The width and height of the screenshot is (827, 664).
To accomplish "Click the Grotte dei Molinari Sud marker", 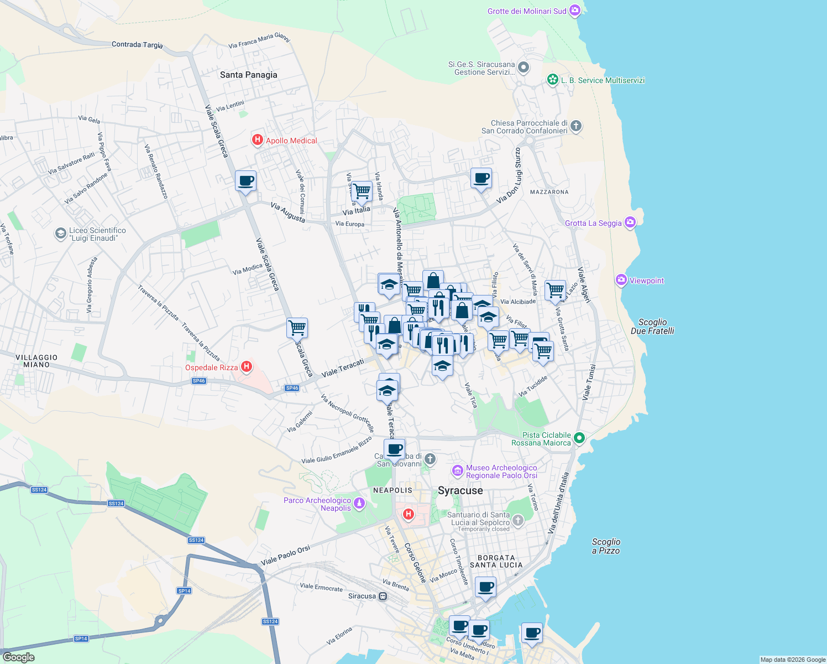I will click(574, 10).
